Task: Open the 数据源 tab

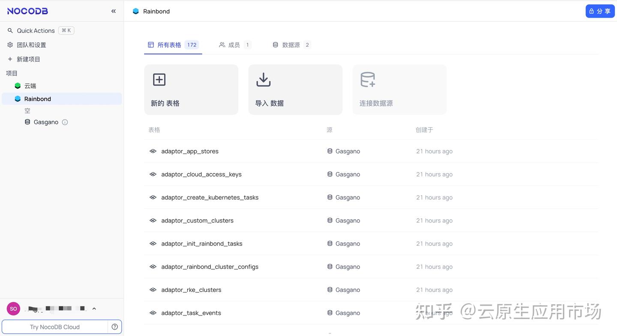Action: (291, 45)
